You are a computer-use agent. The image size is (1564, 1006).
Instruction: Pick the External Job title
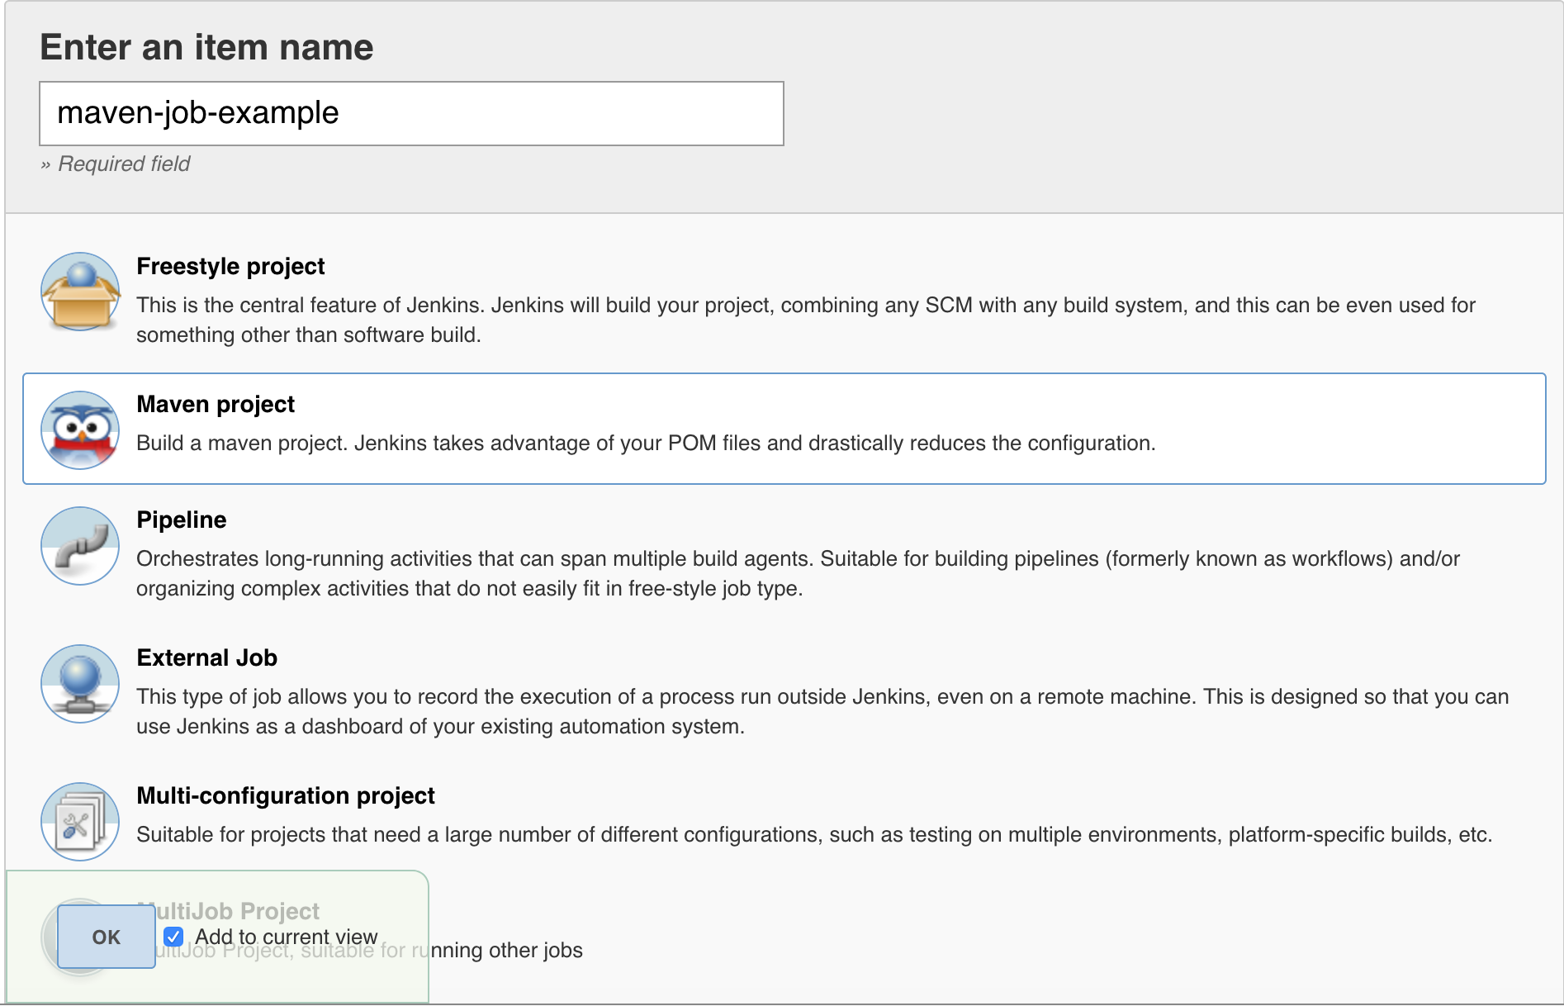pyautogui.click(x=206, y=657)
